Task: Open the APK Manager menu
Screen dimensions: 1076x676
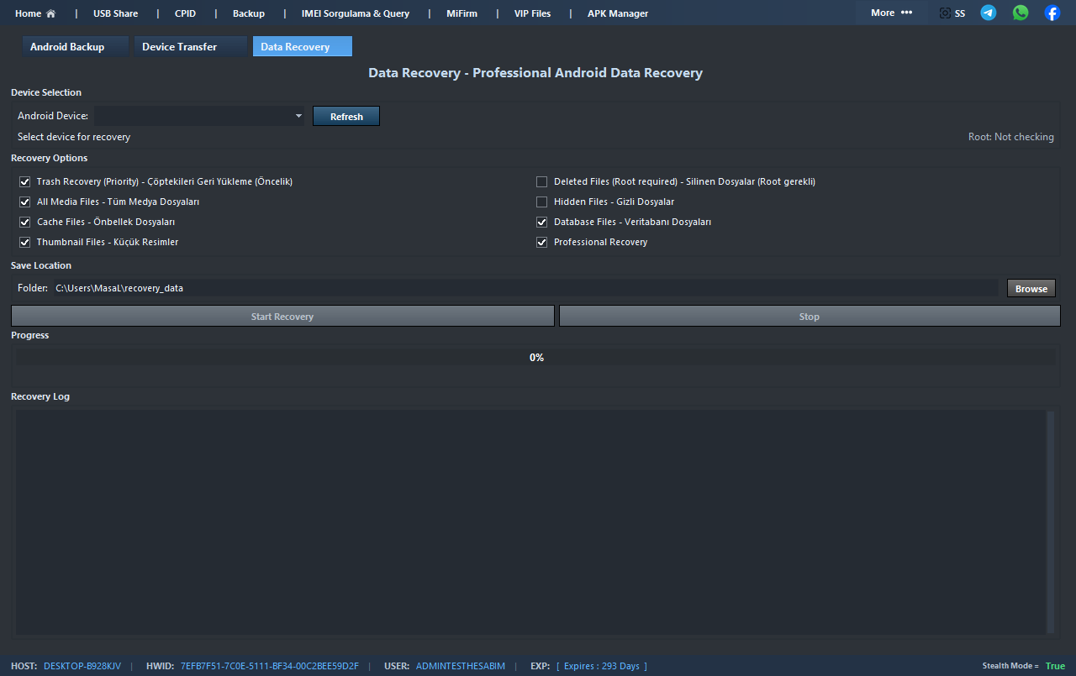Action: (618, 13)
